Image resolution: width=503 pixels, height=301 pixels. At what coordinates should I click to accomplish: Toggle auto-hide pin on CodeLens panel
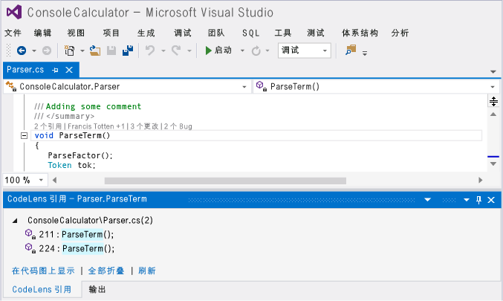coord(478,200)
